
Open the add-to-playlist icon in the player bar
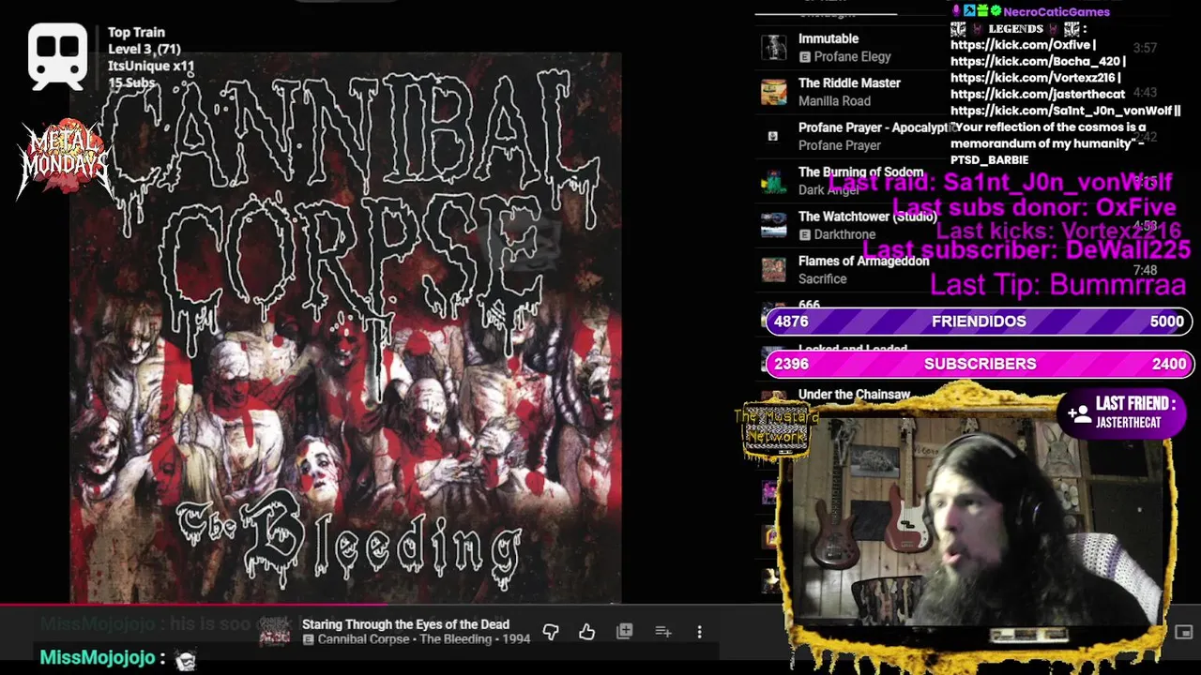point(663,633)
